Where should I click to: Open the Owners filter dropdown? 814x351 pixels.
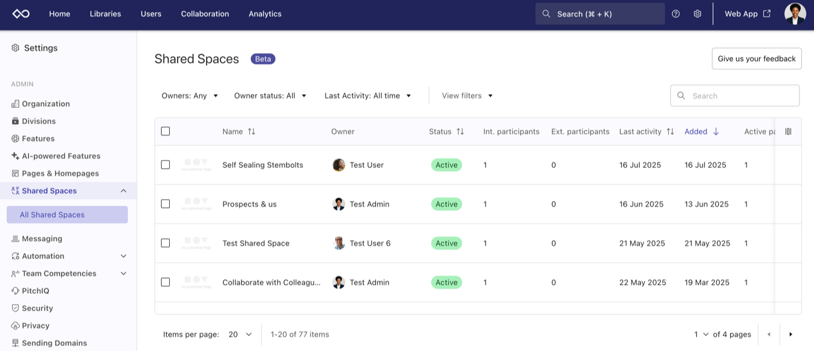point(189,95)
